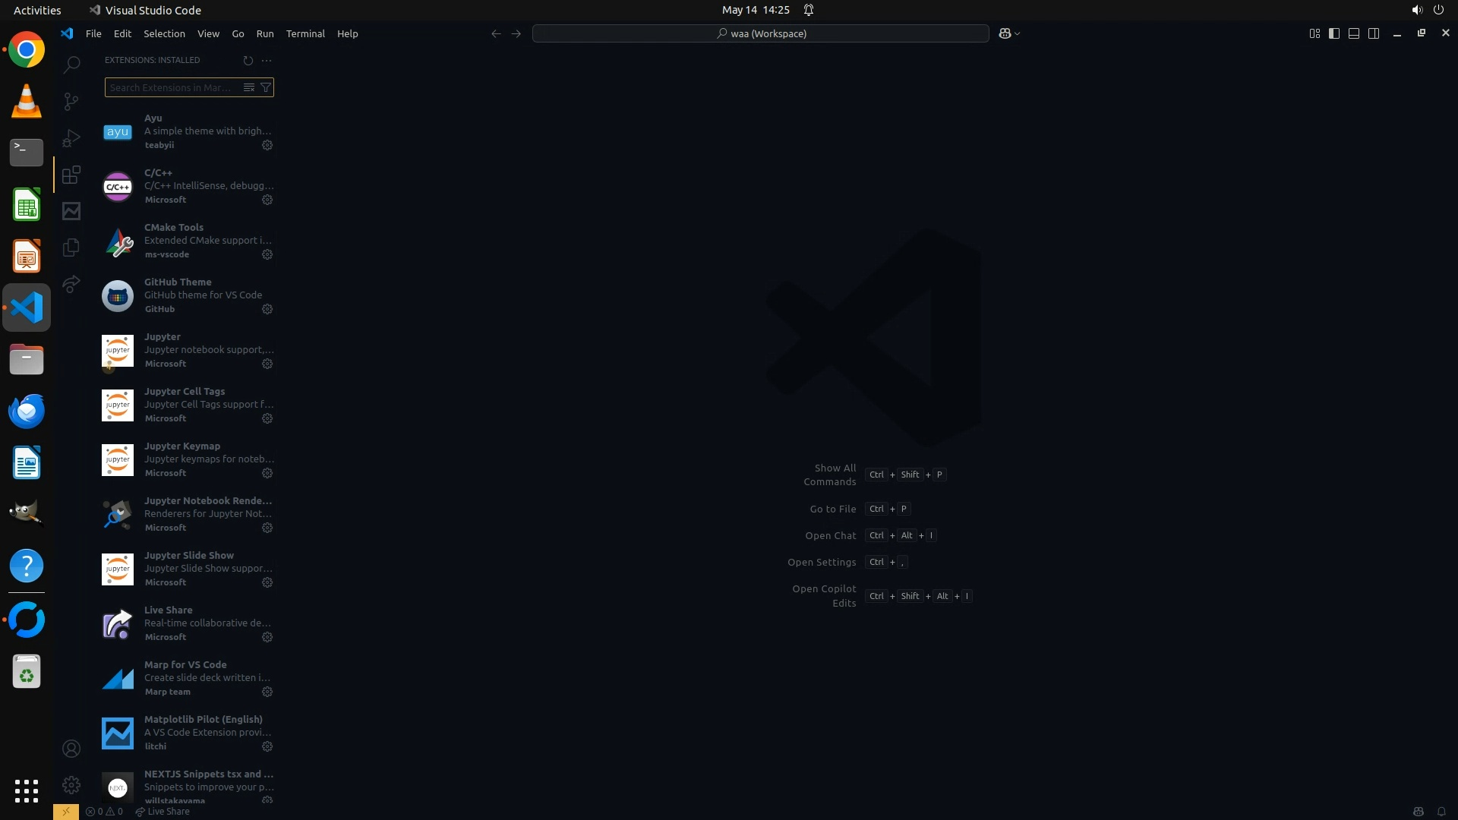Viewport: 1458px width, 820px height.
Task: Clear the extensions search results
Action: [x=248, y=87]
